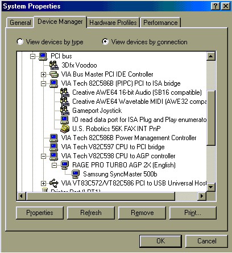Select 'VIA Tech V82C598 CPU to AGP controller'
The height and width of the screenshot is (253, 232).
118,156
